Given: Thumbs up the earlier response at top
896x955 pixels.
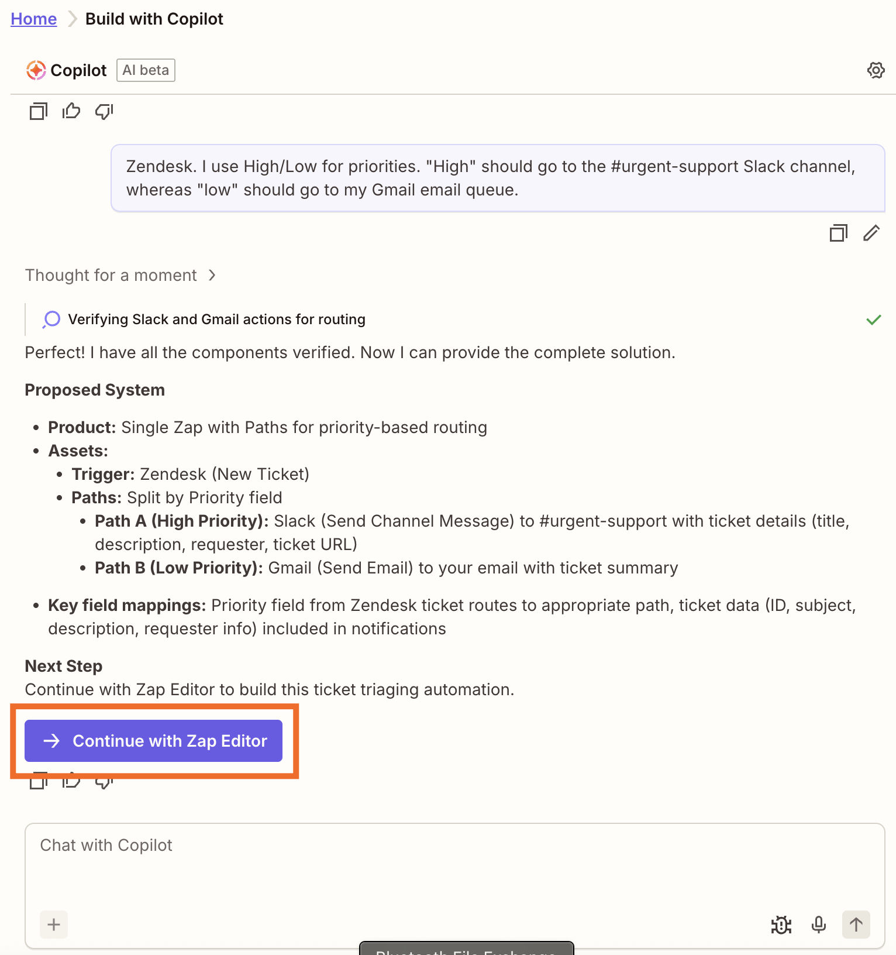Looking at the screenshot, I should [71, 111].
